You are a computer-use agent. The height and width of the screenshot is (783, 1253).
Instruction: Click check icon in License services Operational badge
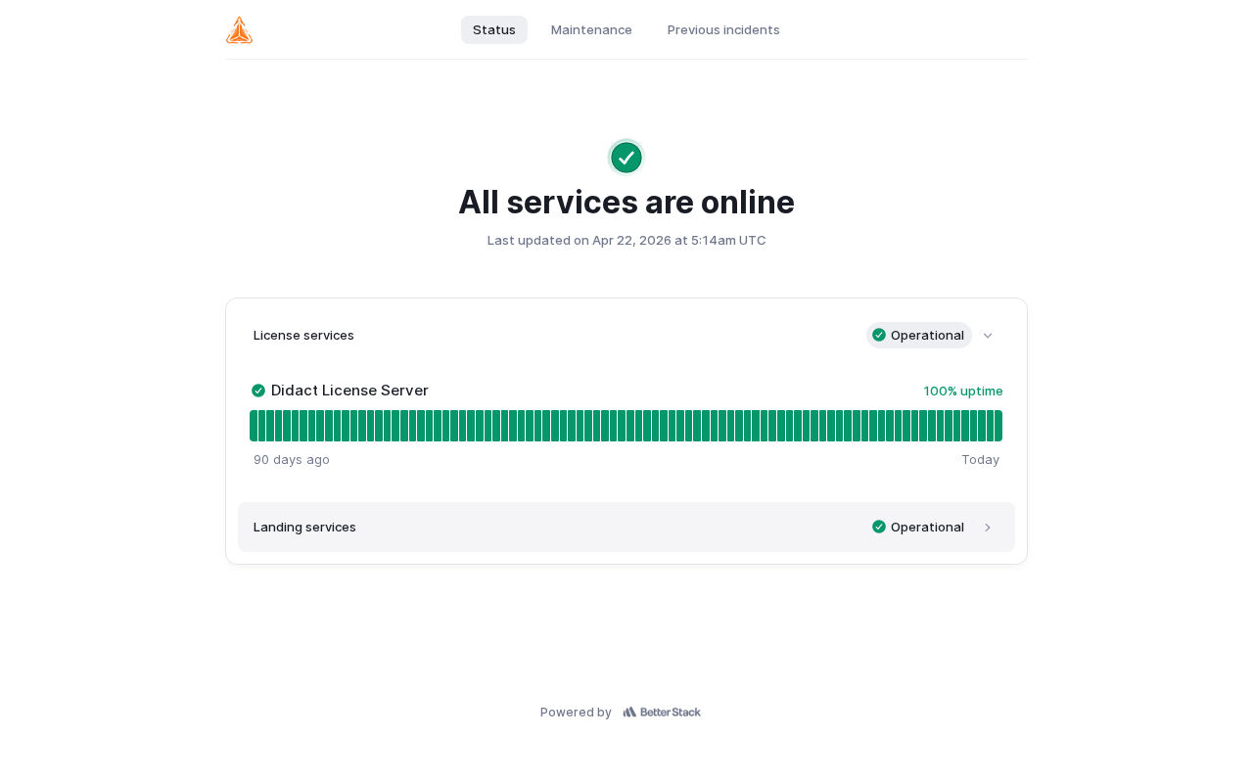point(879,335)
